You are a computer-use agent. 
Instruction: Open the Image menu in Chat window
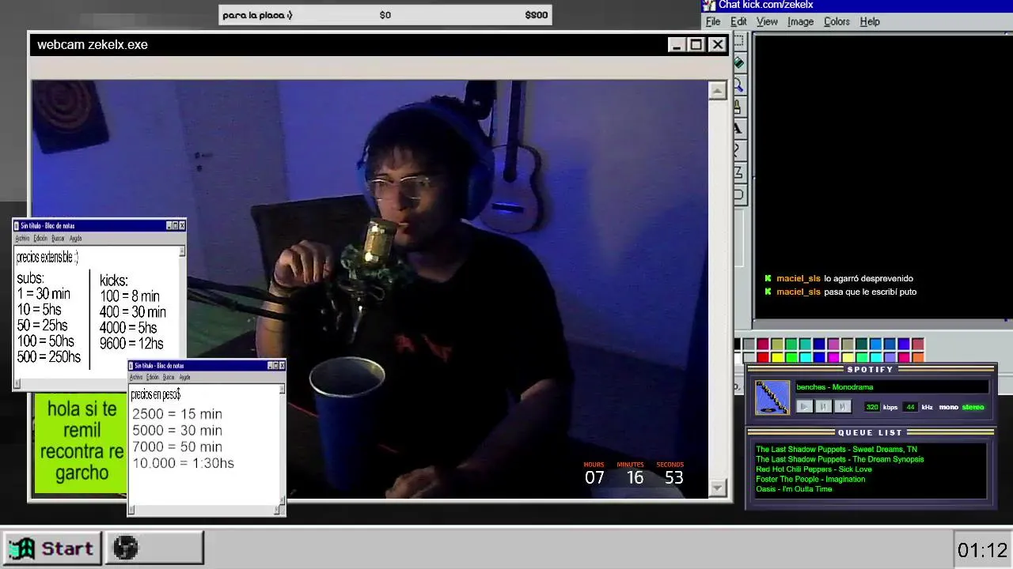tap(800, 21)
